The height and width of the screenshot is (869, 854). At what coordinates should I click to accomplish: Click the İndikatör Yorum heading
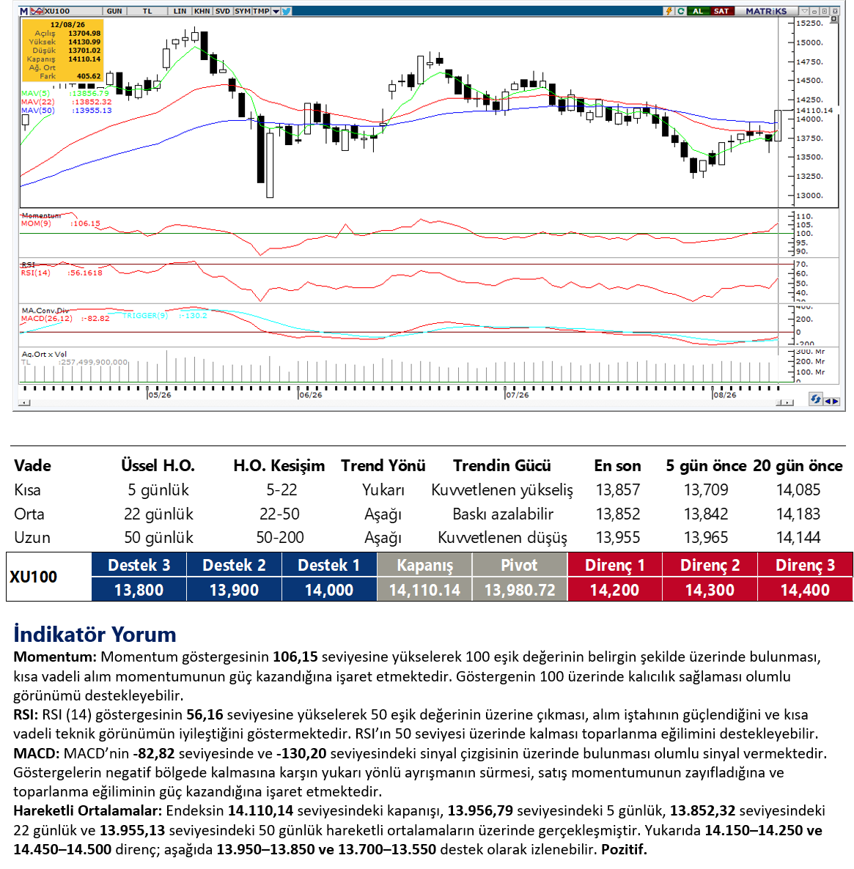(95, 634)
